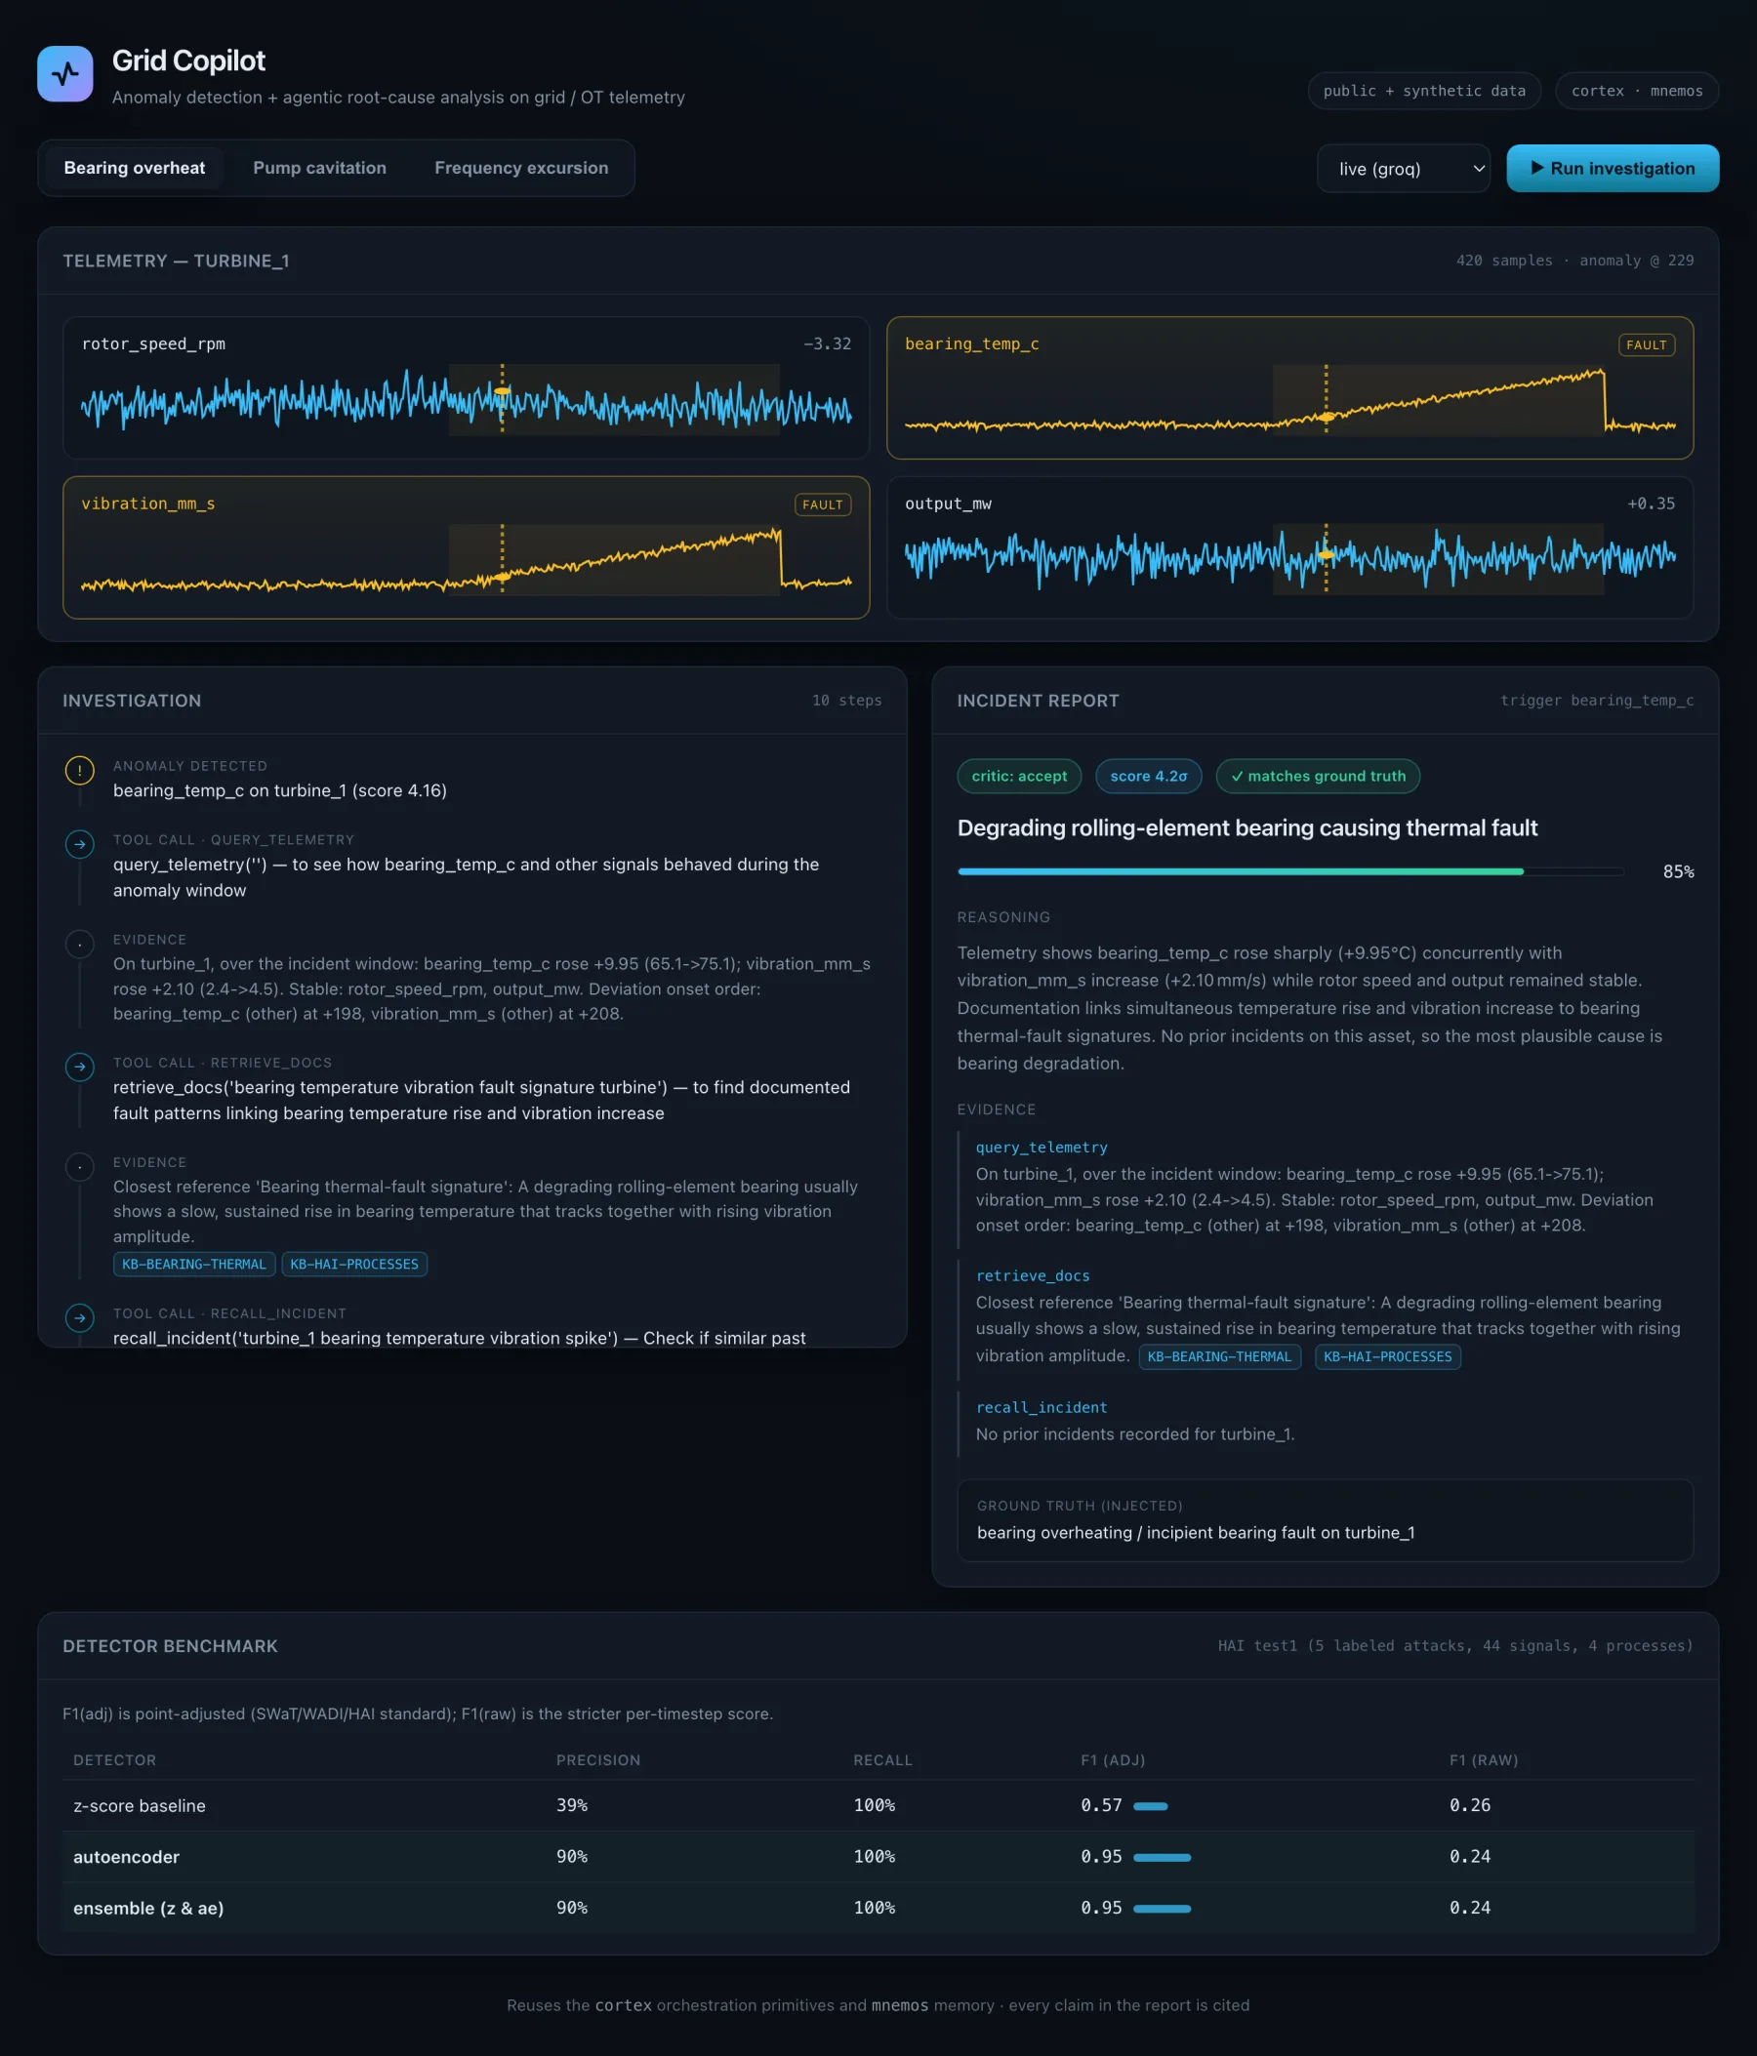Click the FAULT badge on vibration_mm_s chart

pyautogui.click(x=822, y=504)
